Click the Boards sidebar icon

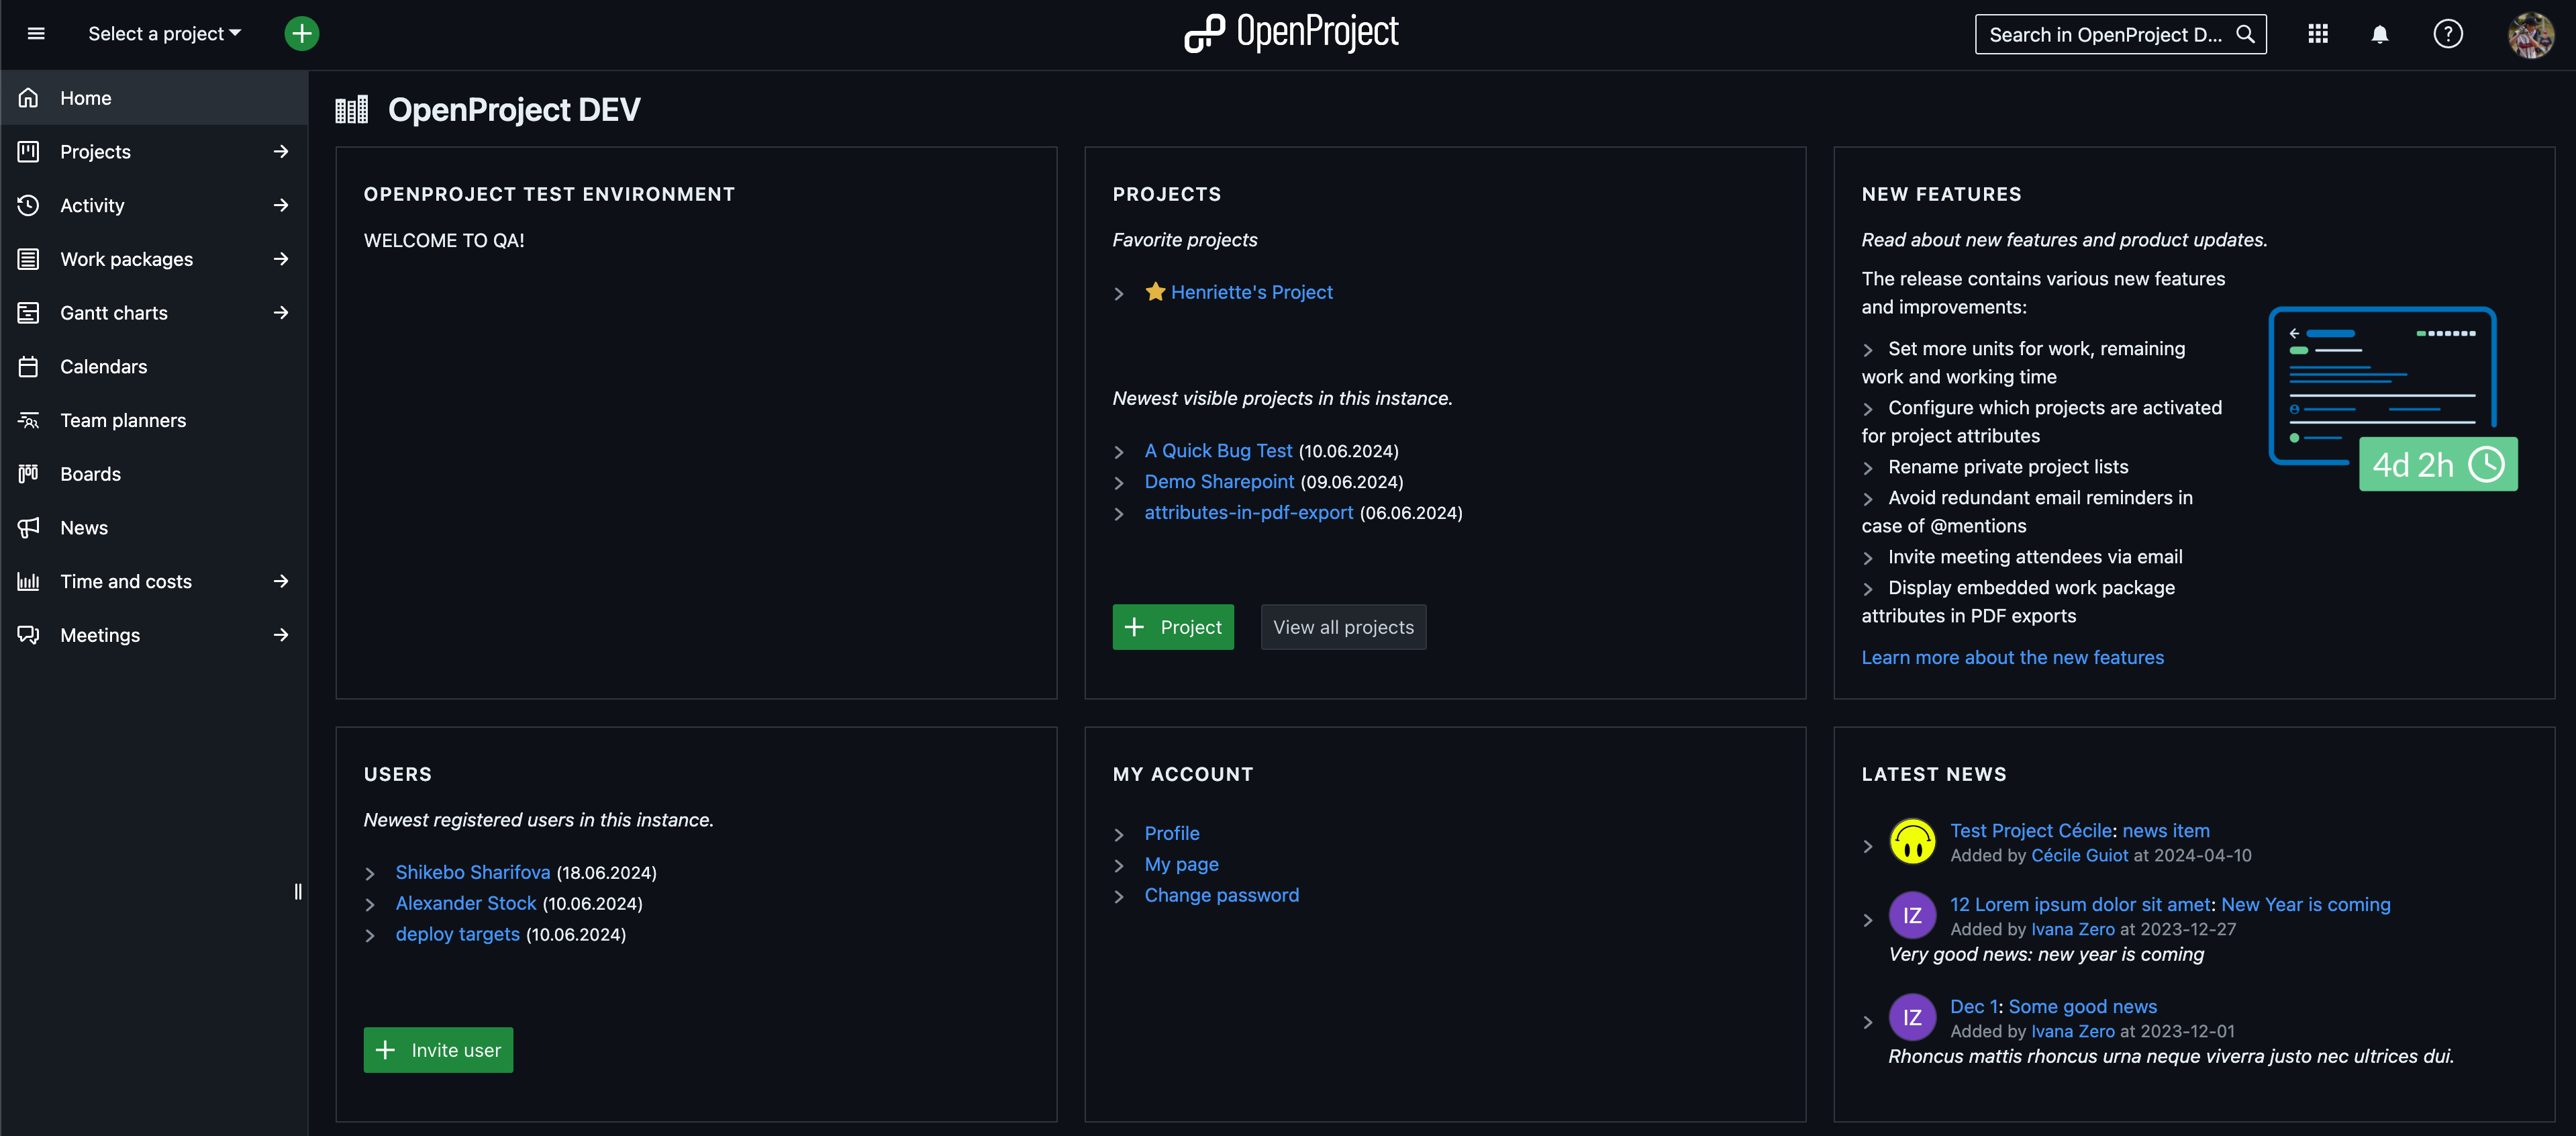point(27,473)
